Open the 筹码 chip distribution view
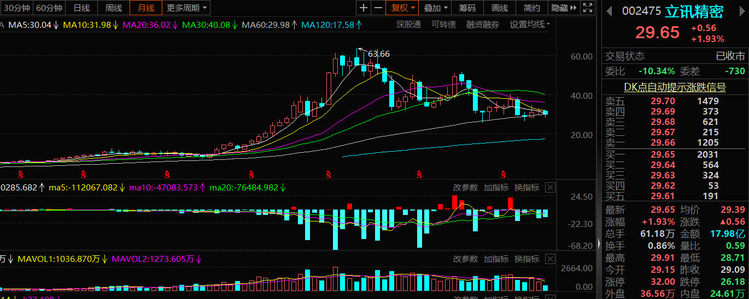This screenshot has width=749, height=299. tap(467, 8)
